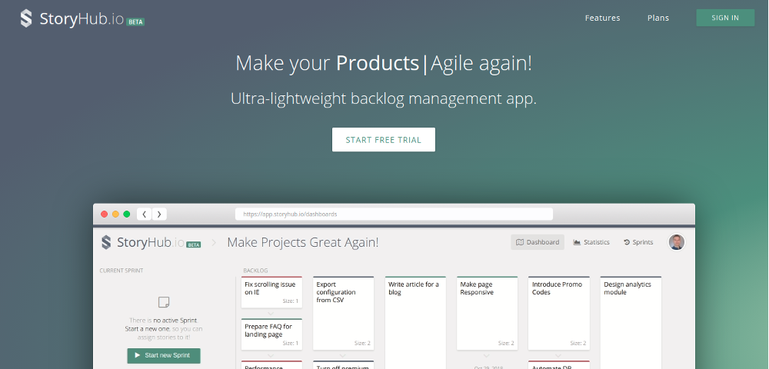Screen dimensions: 769x369
Task: Click the project title Make Projects Great Again!
Action: coord(302,243)
